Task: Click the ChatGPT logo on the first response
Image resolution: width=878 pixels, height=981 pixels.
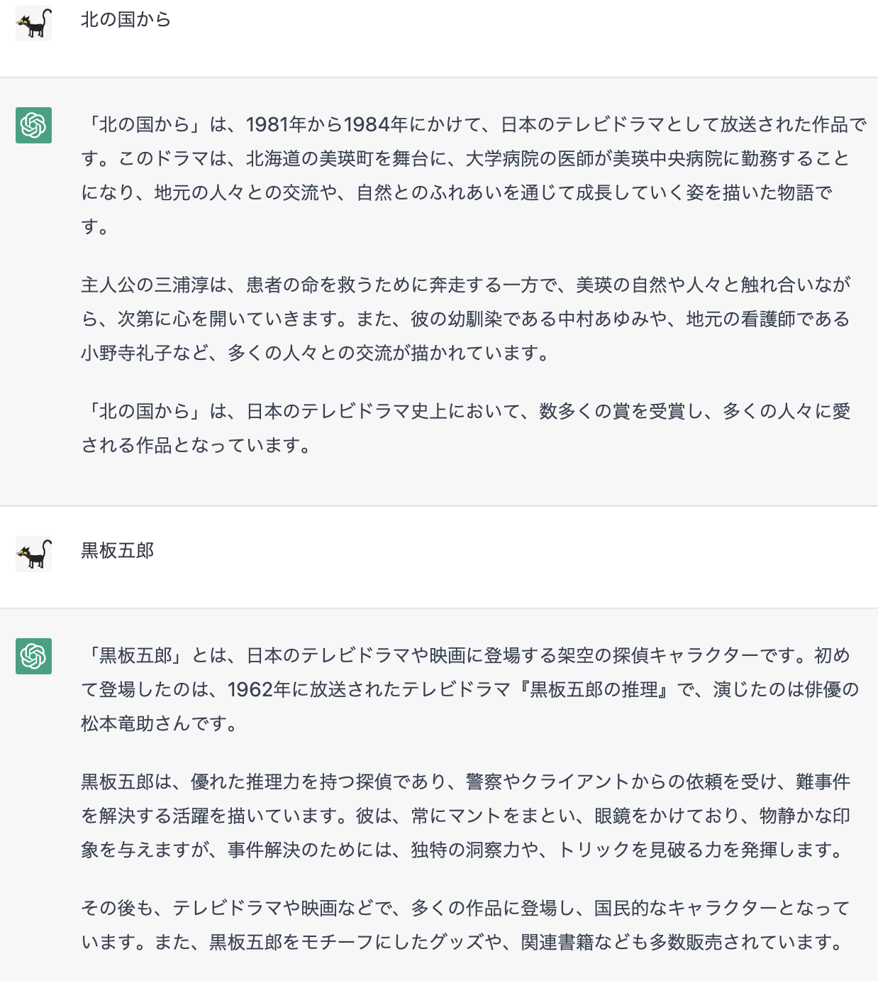Action: [x=34, y=125]
